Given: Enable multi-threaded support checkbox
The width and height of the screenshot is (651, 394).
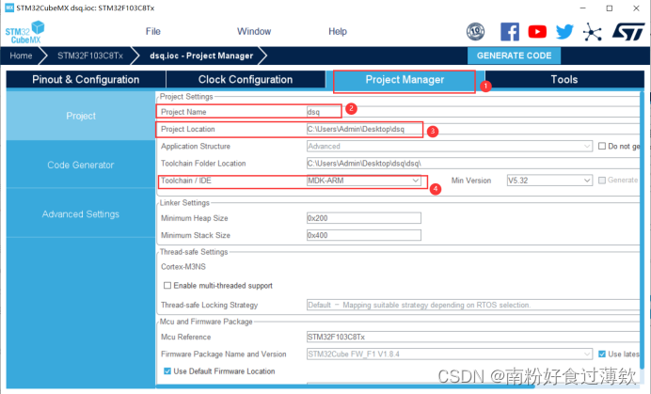Looking at the screenshot, I should coord(167,285).
